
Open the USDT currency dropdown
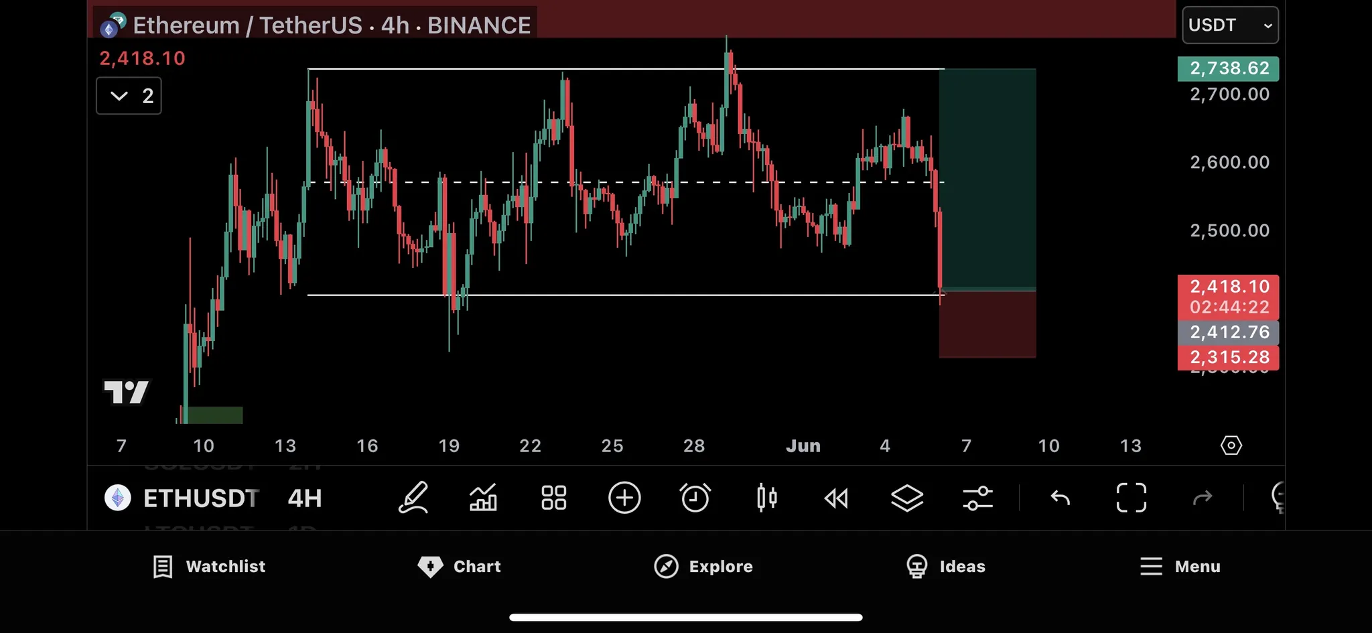pyautogui.click(x=1229, y=25)
